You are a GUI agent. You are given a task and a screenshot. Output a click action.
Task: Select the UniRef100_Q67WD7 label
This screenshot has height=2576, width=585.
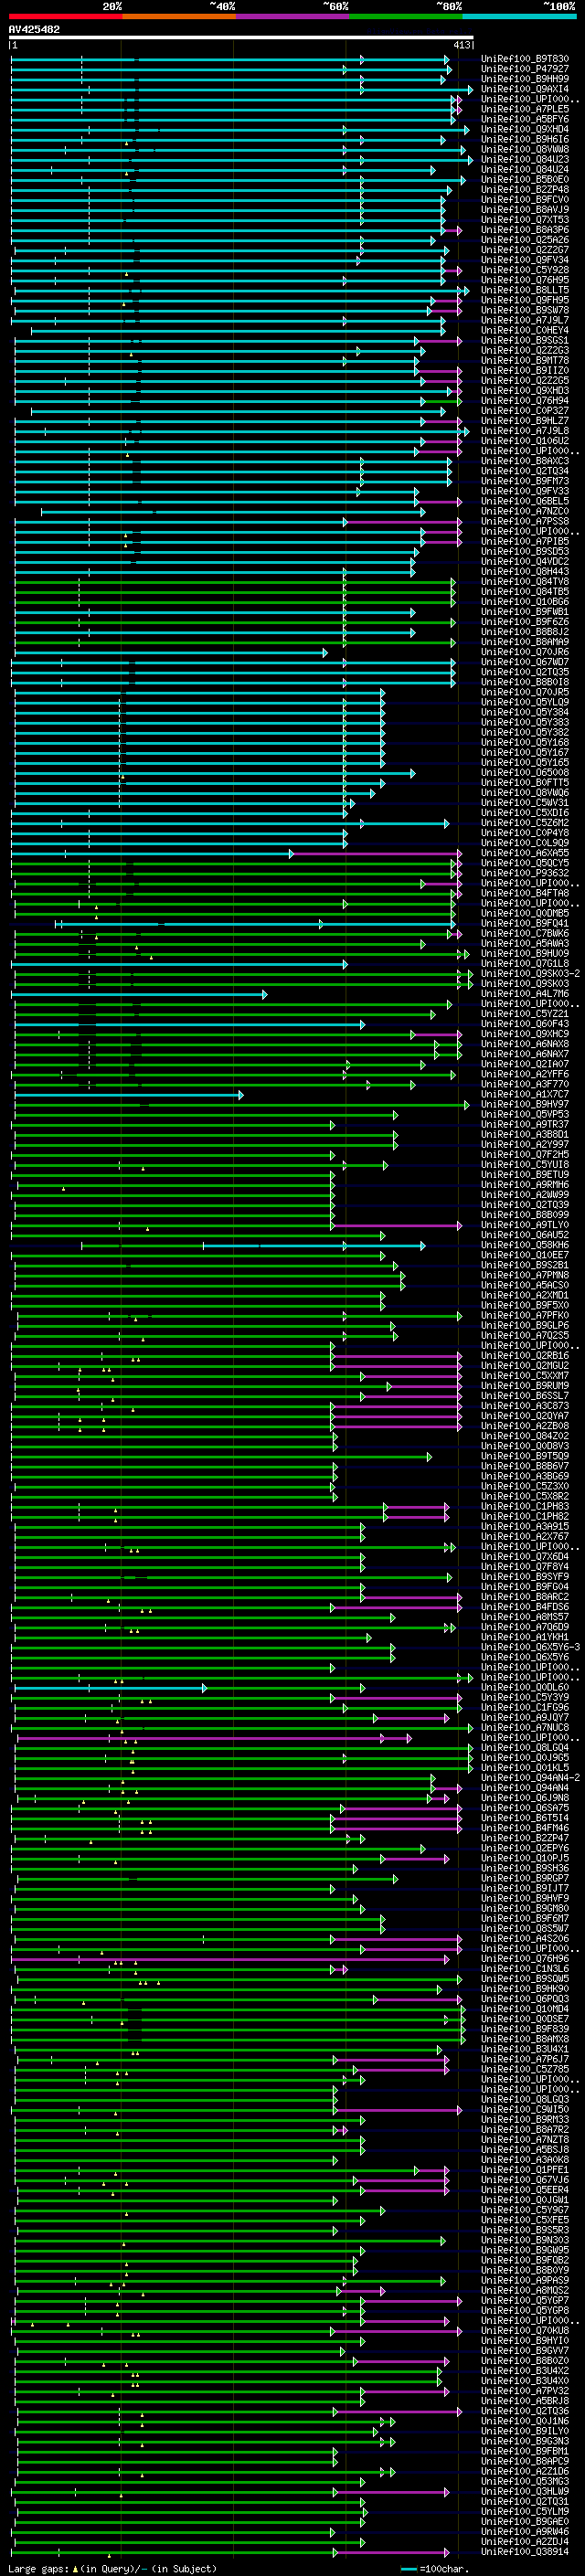point(525,662)
